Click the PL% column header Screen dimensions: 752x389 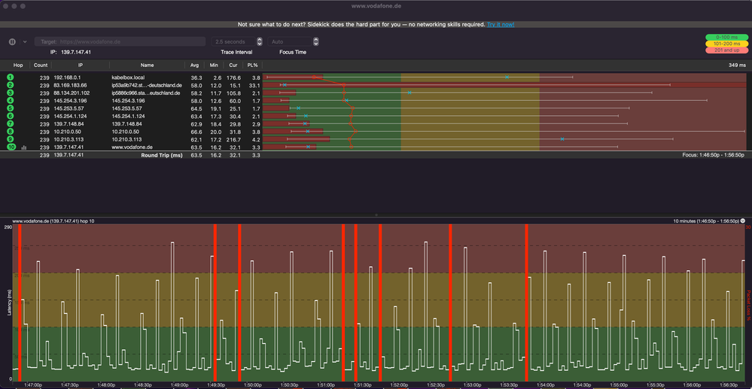point(252,65)
